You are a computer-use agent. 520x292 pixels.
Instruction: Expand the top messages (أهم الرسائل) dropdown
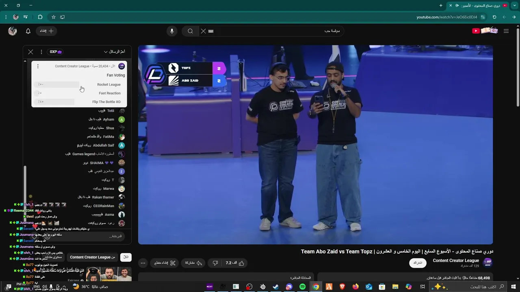(x=114, y=52)
